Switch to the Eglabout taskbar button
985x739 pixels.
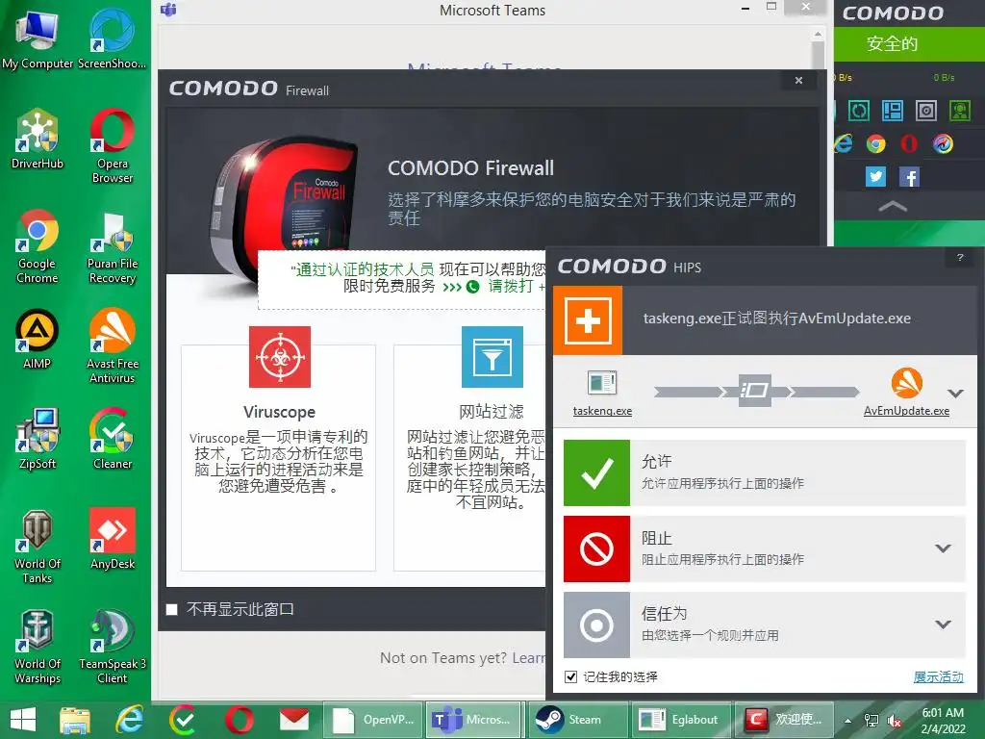pyautogui.click(x=681, y=720)
